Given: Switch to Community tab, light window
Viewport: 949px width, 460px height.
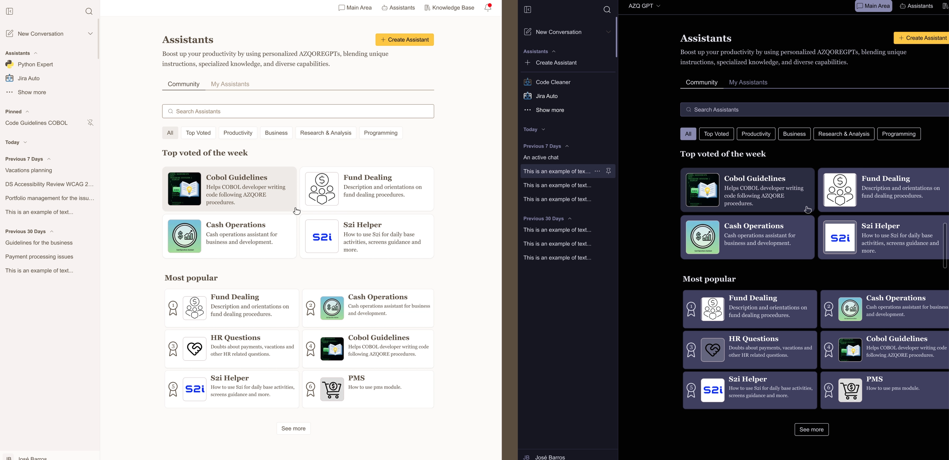Looking at the screenshot, I should click(184, 84).
